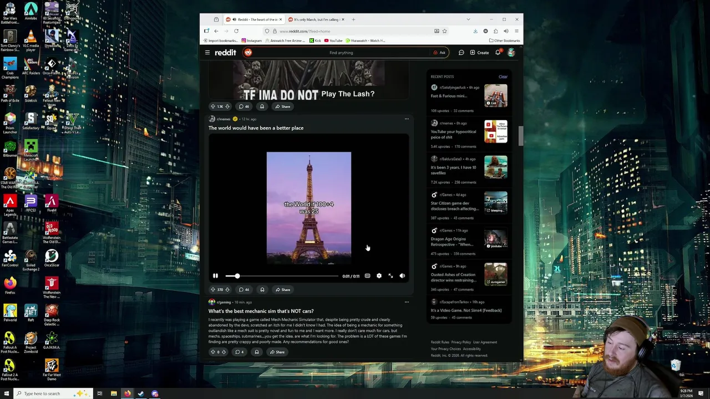
Task: Open Apex Legends desktop icon
Action: (10, 205)
